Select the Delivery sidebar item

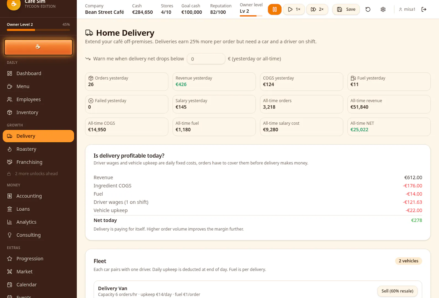tap(38, 136)
